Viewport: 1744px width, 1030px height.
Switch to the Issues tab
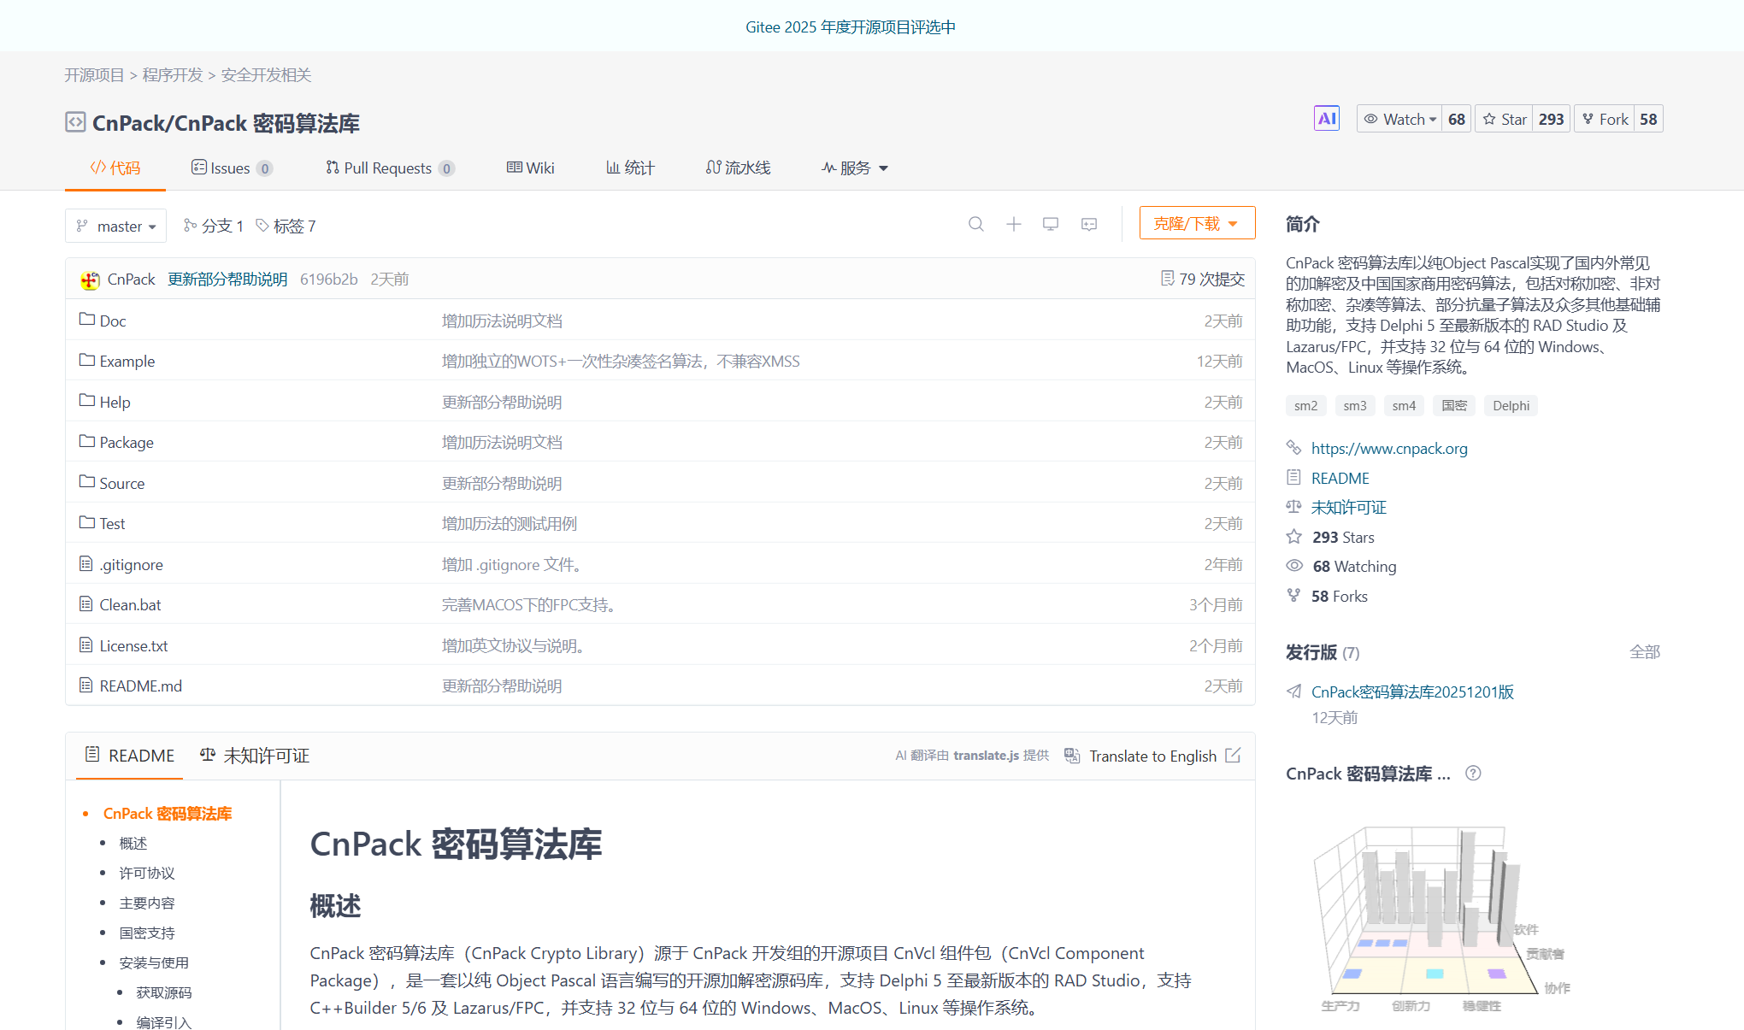click(x=229, y=168)
